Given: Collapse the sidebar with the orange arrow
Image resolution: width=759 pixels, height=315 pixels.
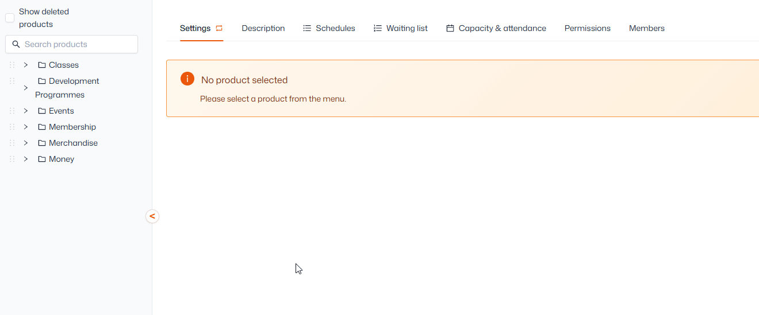Looking at the screenshot, I should tap(152, 216).
